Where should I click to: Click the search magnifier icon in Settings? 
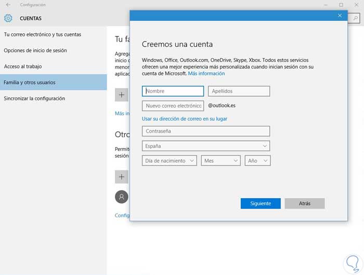355,18
